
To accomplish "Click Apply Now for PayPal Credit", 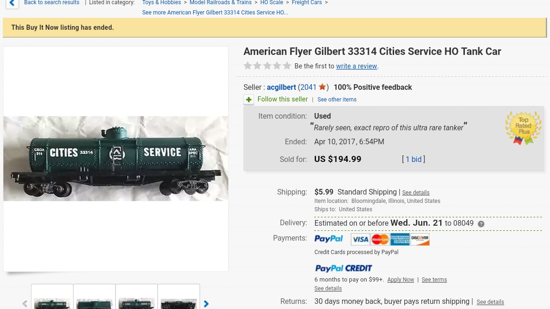I will click(x=401, y=280).
